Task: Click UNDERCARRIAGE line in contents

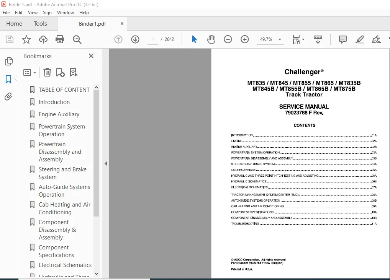Action: point(304,170)
